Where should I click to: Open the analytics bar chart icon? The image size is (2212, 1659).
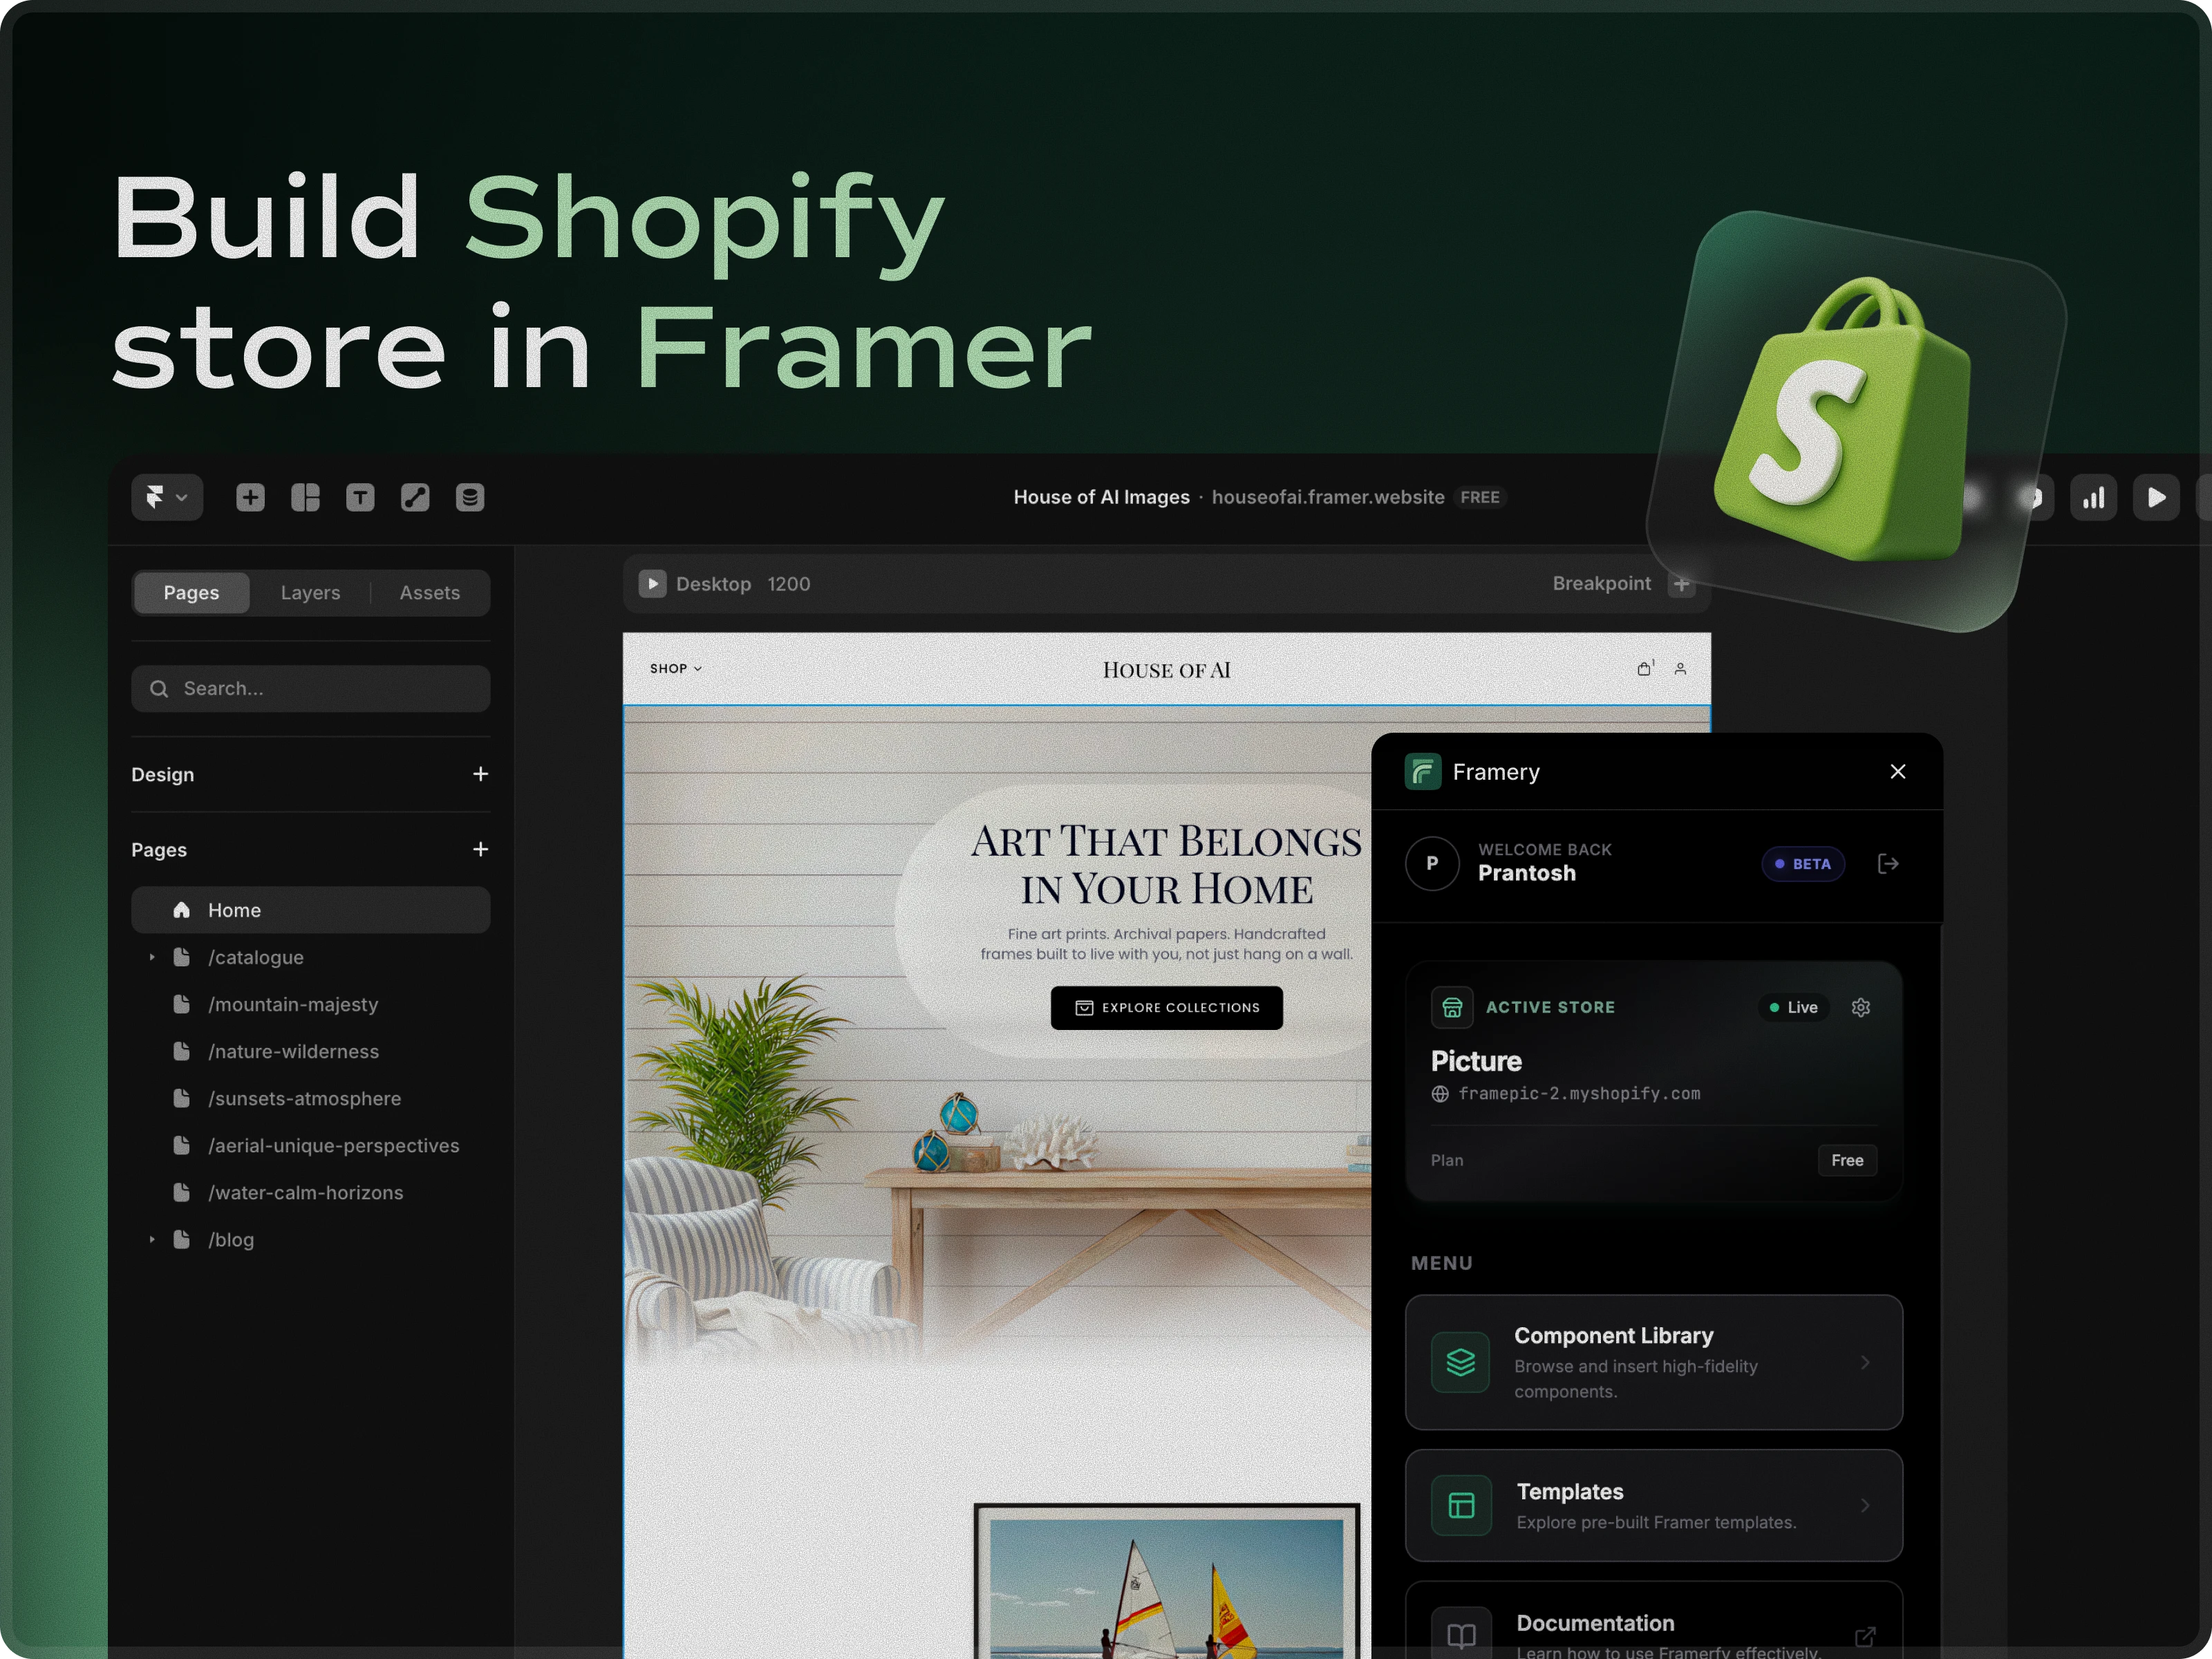pyautogui.click(x=2093, y=497)
